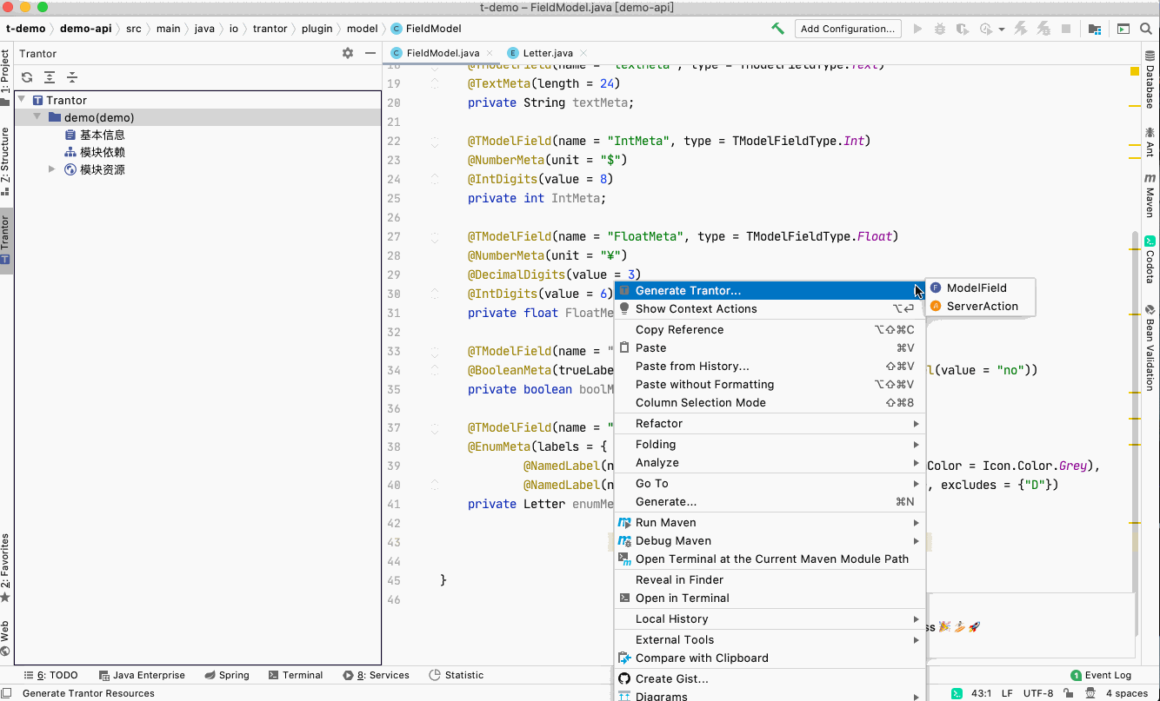Open the Event Log button

click(x=1101, y=675)
